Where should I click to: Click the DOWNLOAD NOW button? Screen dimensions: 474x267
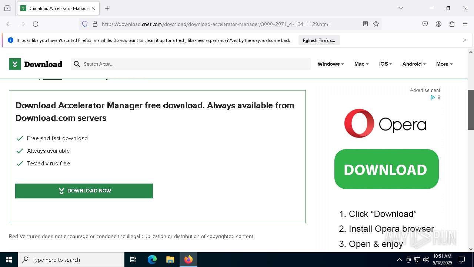pyautogui.click(x=84, y=191)
